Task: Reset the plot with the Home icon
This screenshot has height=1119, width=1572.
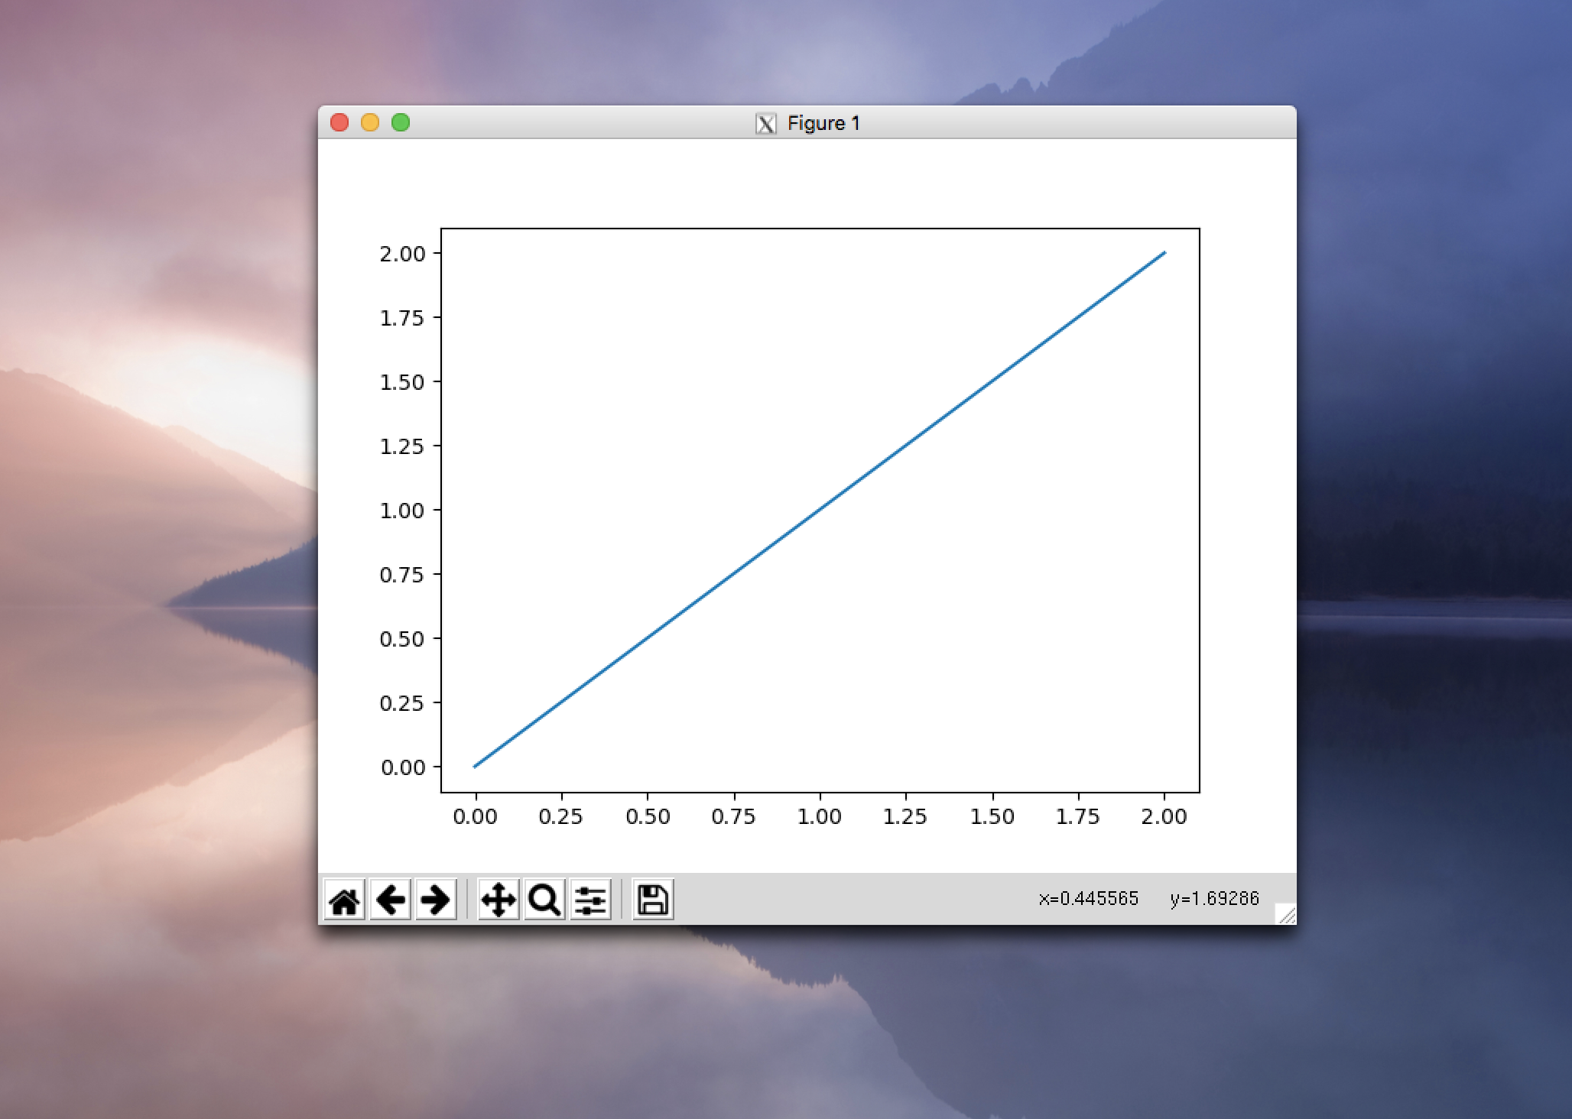Action: 345,900
